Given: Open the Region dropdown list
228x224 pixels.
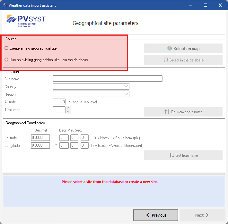Looking at the screenshot, I should pyautogui.click(x=126, y=94).
